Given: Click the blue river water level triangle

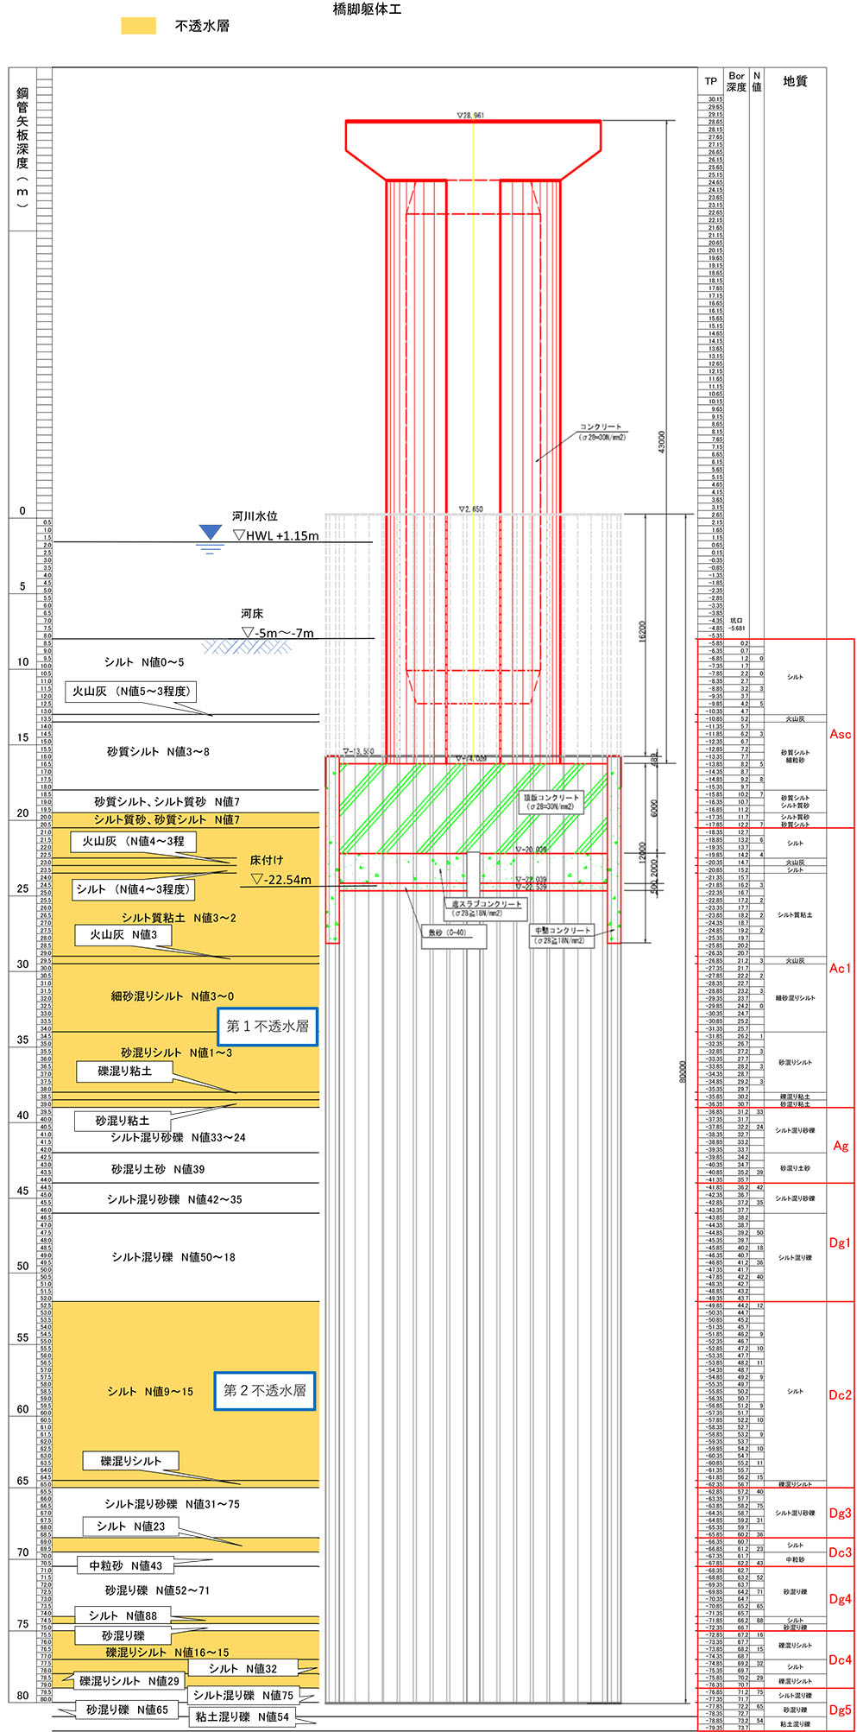Looking at the screenshot, I should [210, 533].
